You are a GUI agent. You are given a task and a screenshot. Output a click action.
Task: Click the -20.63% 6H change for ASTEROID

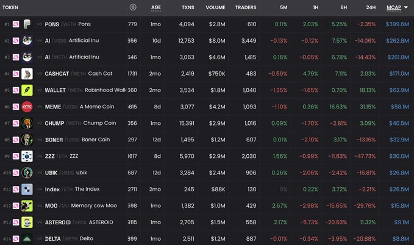336,222
